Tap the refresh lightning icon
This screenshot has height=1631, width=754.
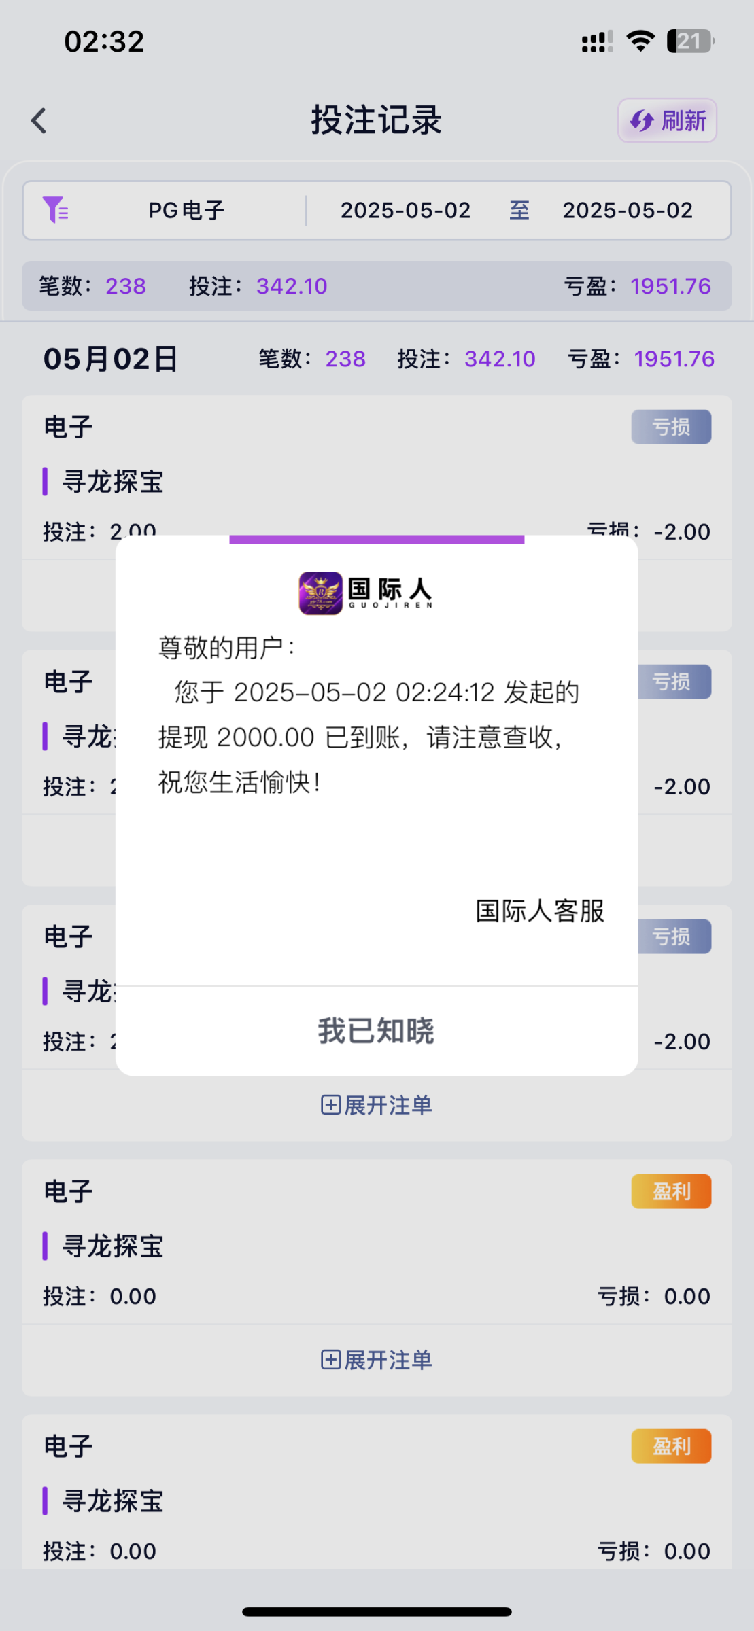[641, 121]
